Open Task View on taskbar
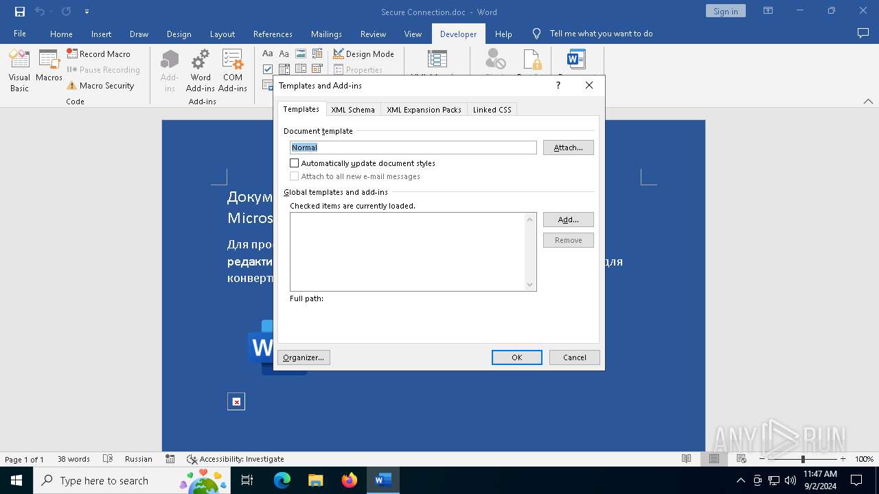Viewport: 879px width, 494px height. click(247, 480)
